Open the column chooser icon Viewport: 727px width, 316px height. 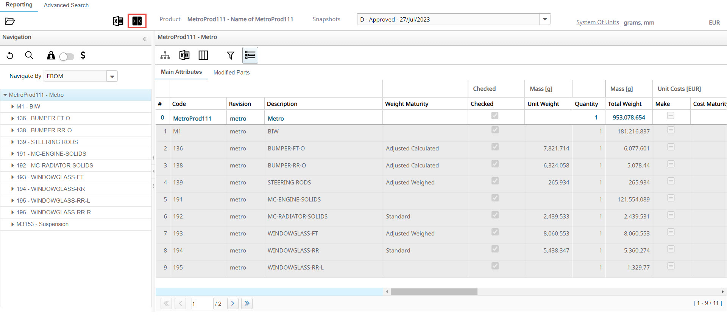pos(203,56)
